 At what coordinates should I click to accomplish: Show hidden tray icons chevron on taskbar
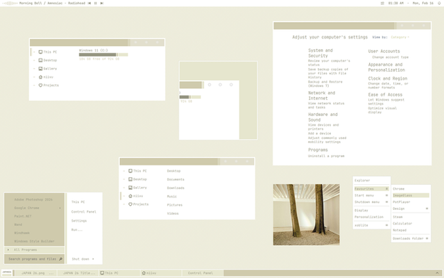click(x=437, y=273)
